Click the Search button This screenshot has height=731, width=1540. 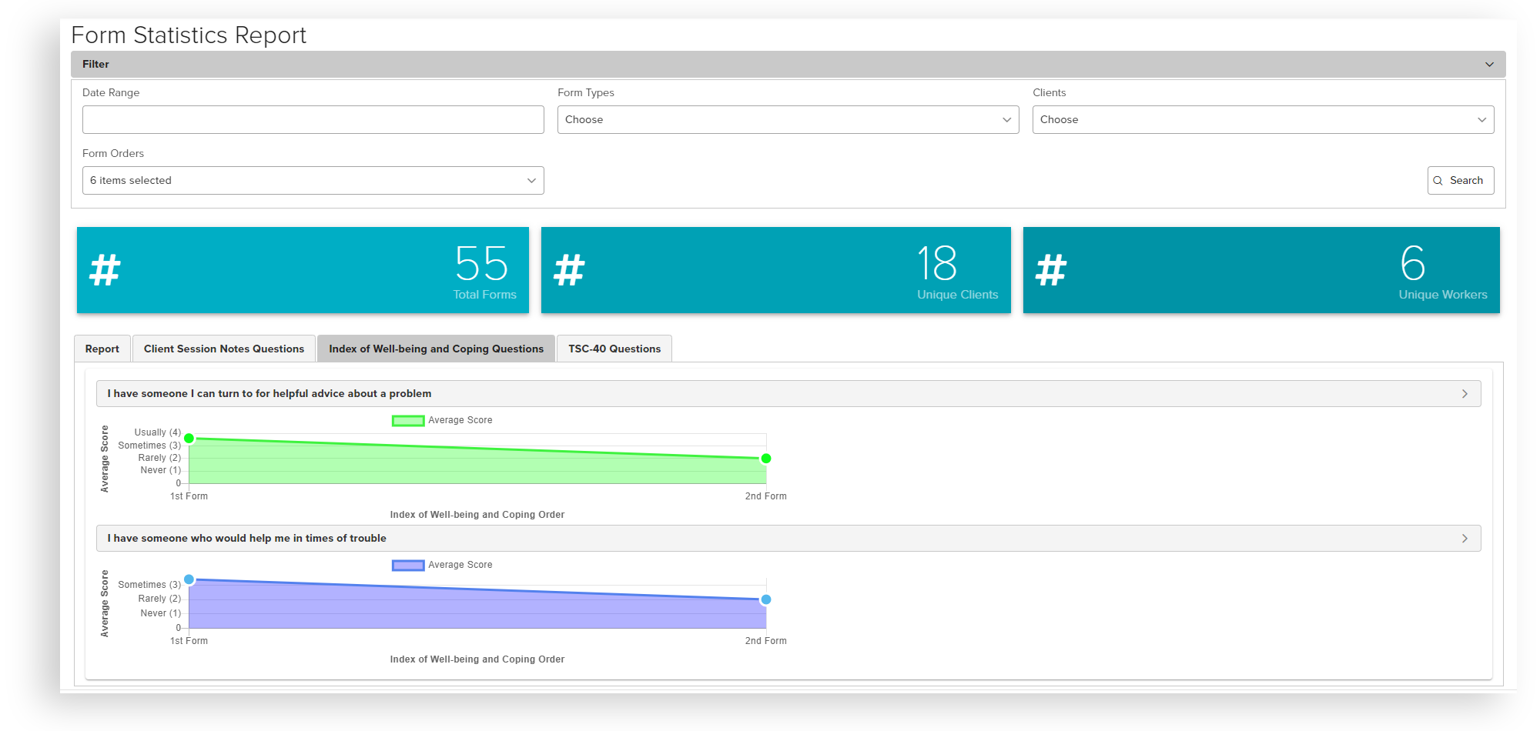1460,181
